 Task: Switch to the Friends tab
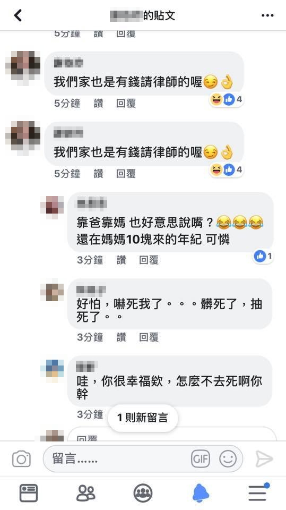coord(86,493)
